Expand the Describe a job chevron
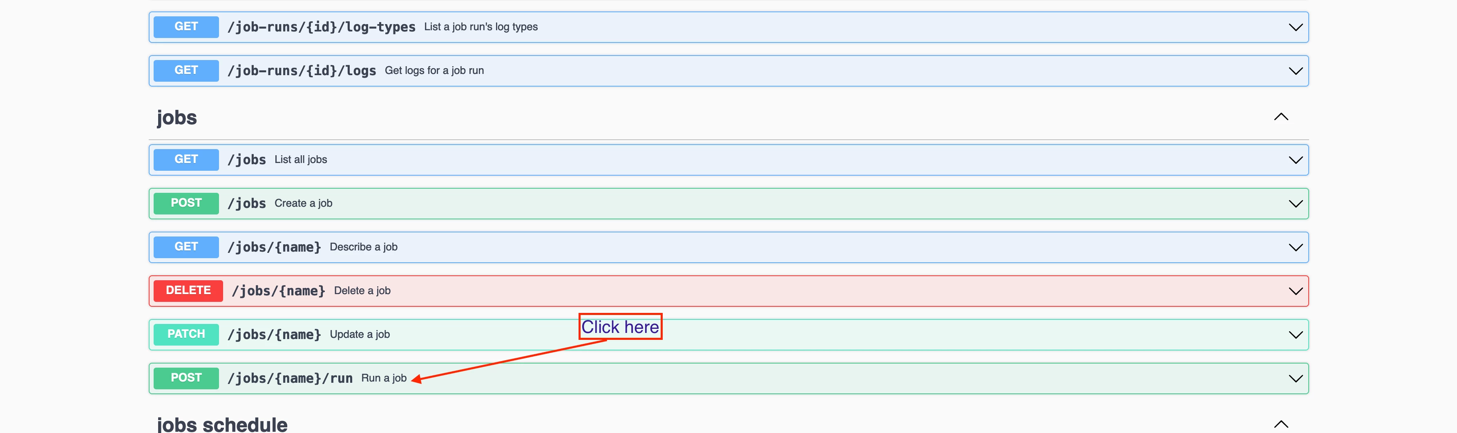 (x=1295, y=247)
